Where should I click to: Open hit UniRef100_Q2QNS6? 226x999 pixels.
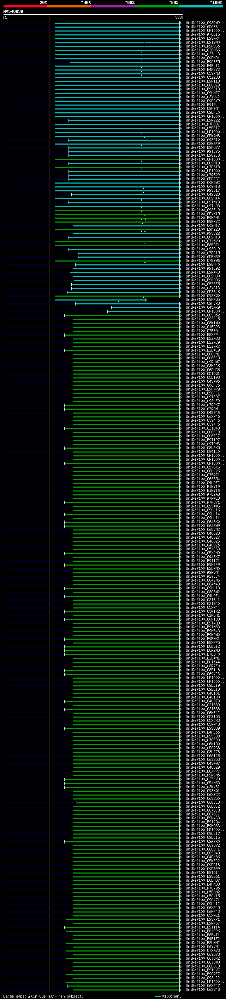203,50
